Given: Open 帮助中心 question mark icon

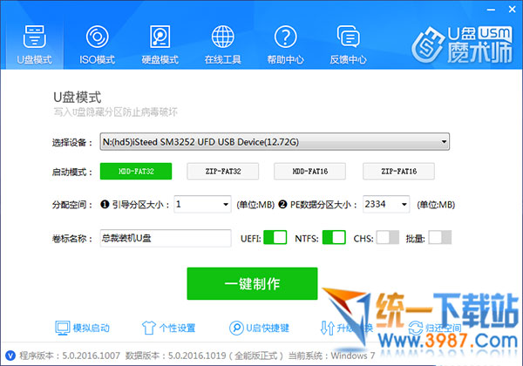Looking at the screenshot, I should click(x=286, y=37).
